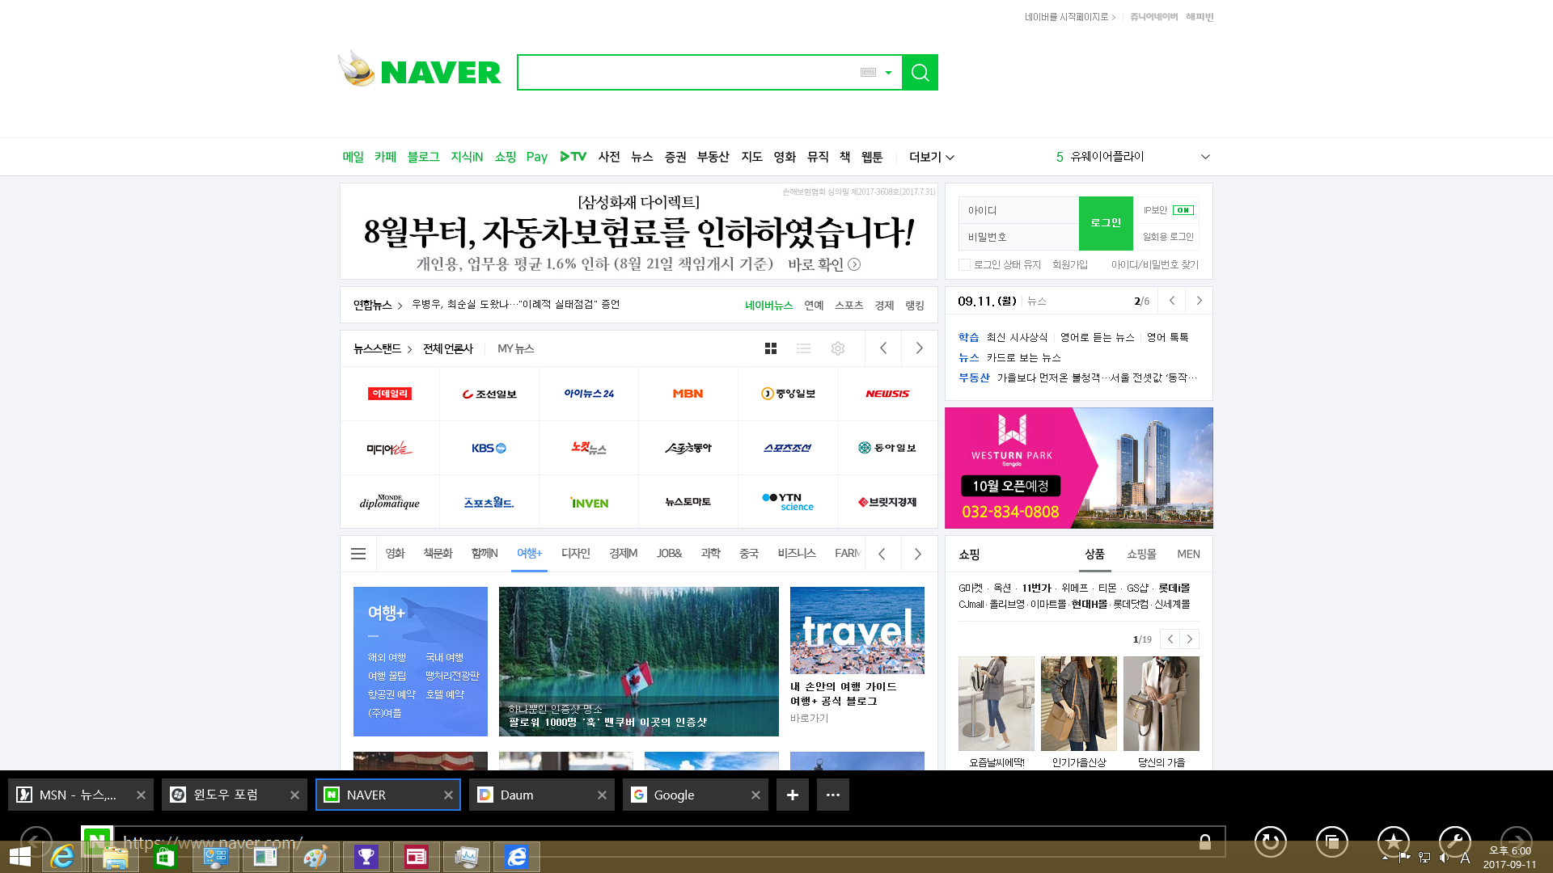Screen dimensions: 1553x873
Task: Close the 윈도우 포럼 browser tab
Action: tap(294, 795)
